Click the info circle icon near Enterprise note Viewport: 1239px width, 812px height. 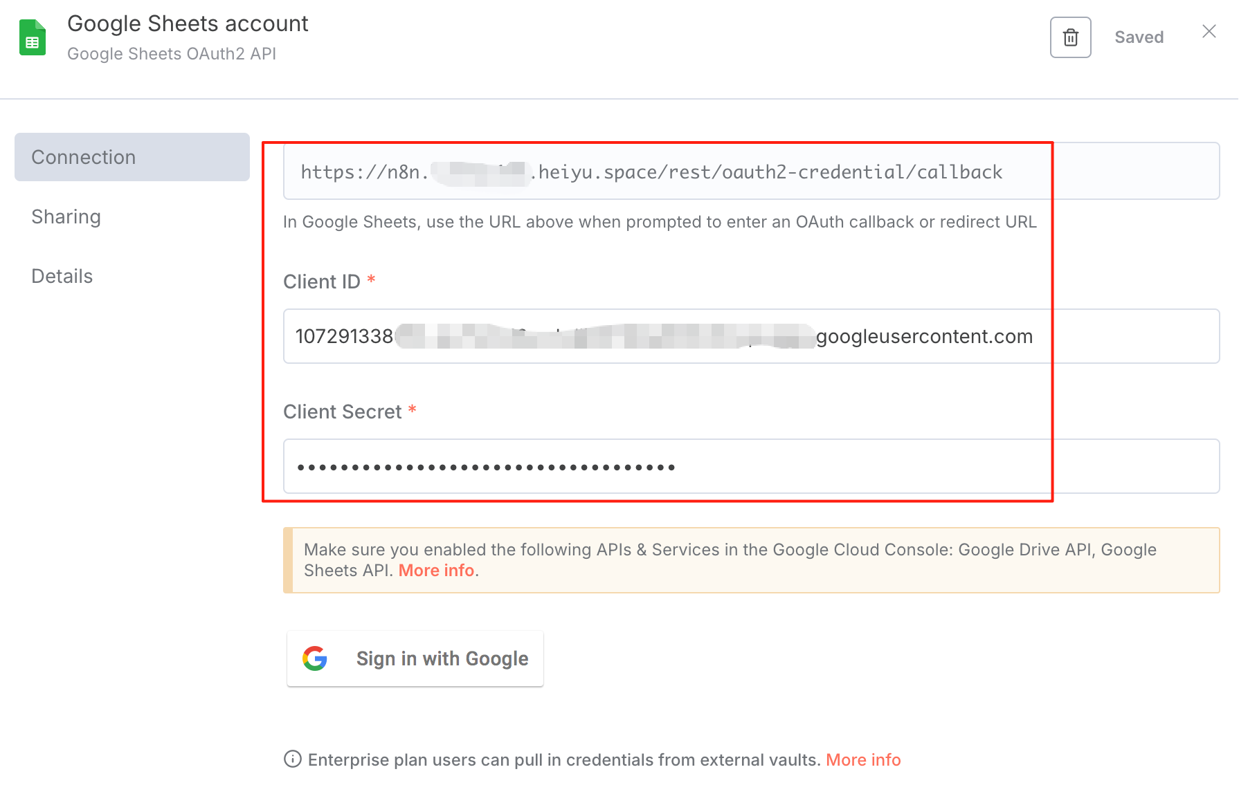(x=293, y=759)
